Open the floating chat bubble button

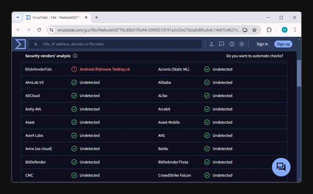click(x=281, y=167)
